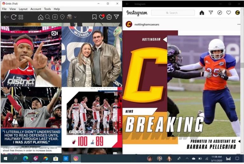The image size is (244, 164).
Task: Open the Layout menu
Action: pyautogui.click(x=23, y=9)
